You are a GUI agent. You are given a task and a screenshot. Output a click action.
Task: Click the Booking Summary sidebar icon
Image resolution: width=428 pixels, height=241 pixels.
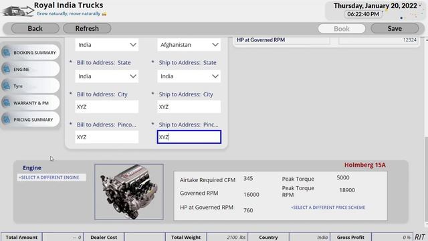pos(6,52)
